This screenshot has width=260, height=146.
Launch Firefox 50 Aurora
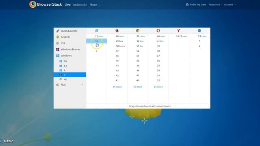(117, 46)
